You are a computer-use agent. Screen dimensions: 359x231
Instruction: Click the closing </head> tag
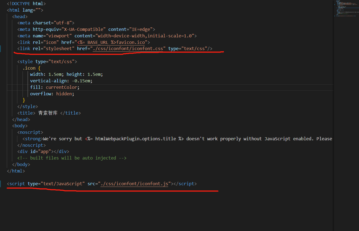21,119
